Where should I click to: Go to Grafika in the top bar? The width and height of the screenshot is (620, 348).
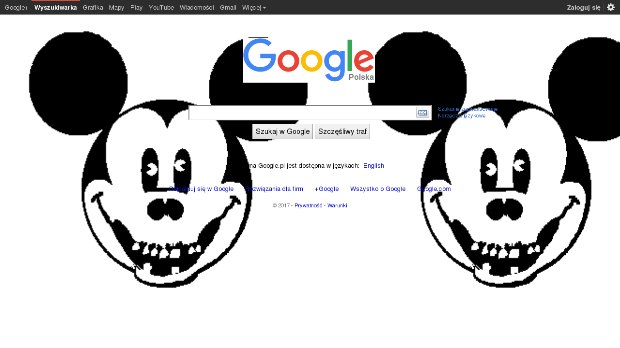pyautogui.click(x=93, y=7)
